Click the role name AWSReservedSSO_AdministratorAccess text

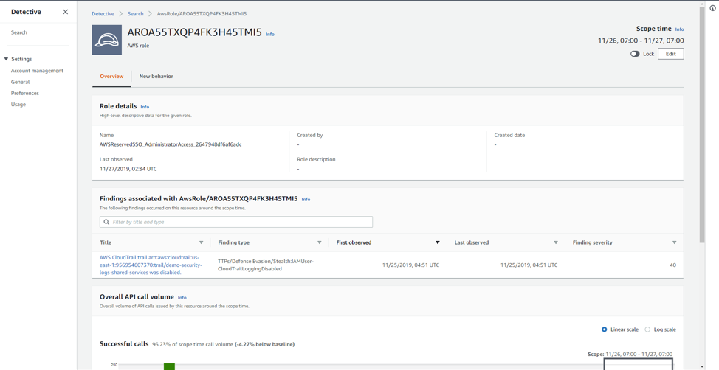(x=171, y=144)
